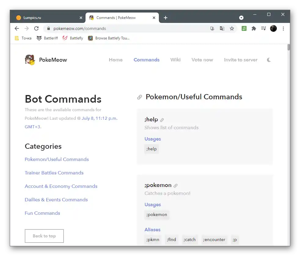
Task: Click the July 8, 11:12 p.m. date link
Action: [100, 119]
